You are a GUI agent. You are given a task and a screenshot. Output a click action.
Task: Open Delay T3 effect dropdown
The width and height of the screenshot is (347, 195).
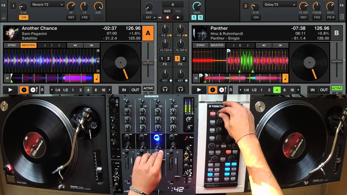280,5
